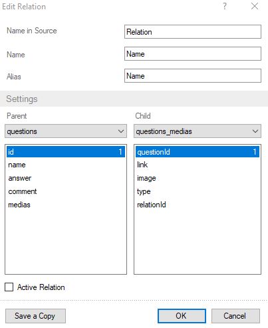
Task: Click the Name text field
Action: click(x=193, y=54)
